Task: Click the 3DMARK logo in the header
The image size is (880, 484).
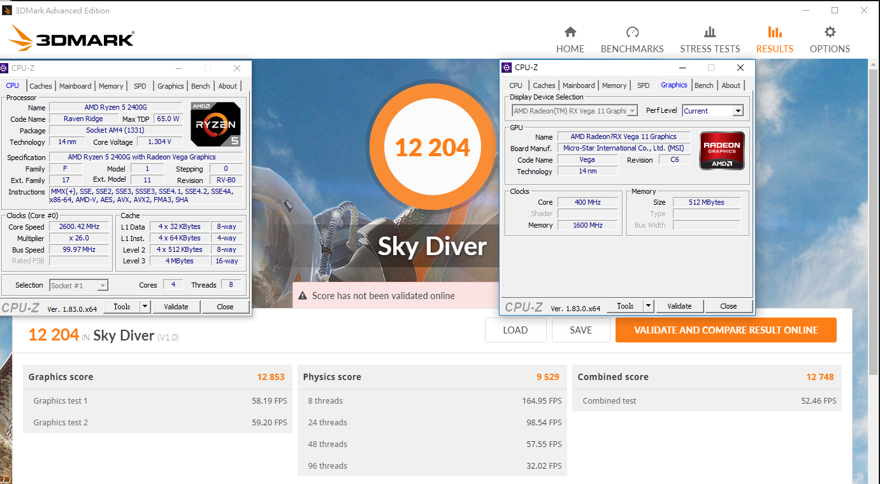Action: [x=71, y=38]
